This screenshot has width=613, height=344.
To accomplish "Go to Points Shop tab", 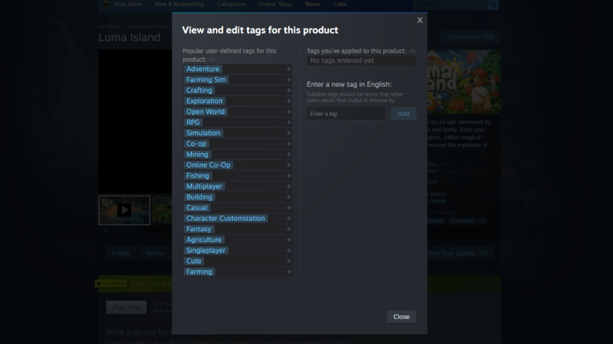I will click(x=275, y=4).
